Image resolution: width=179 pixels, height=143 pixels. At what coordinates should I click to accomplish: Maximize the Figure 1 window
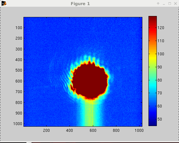click(x=170, y=4)
